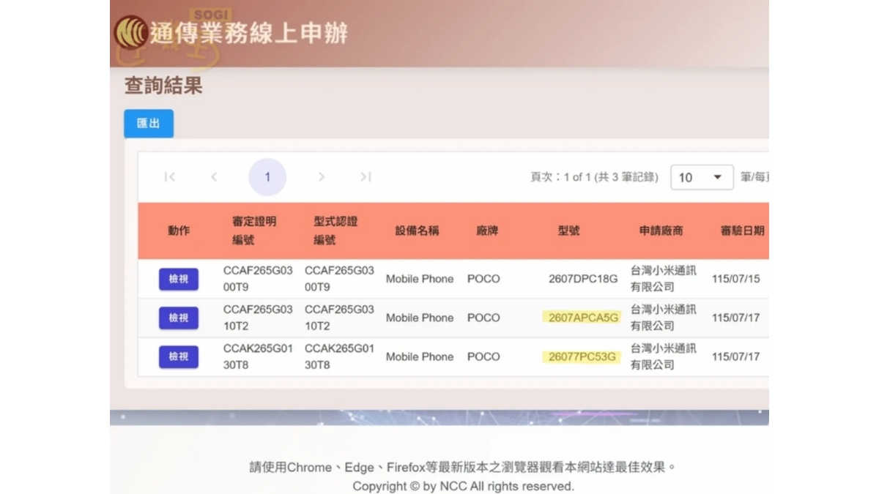Click the 廠牌 column header

(487, 231)
